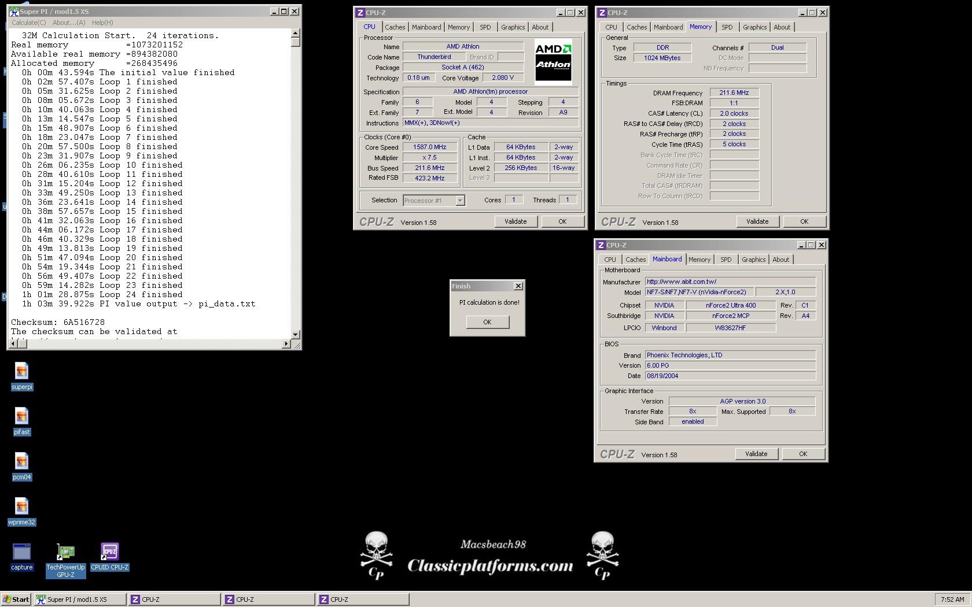972x607 pixels.
Task: Open About menu in Super PI
Action: coord(69,23)
